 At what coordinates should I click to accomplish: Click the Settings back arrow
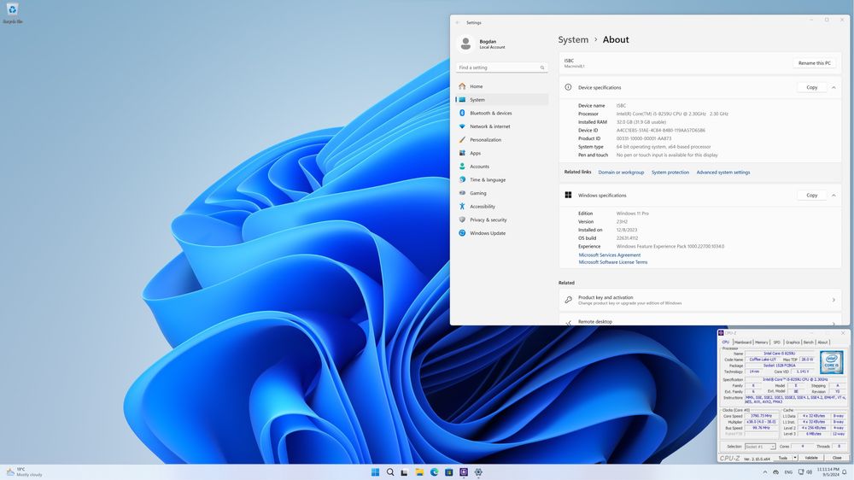pos(458,23)
